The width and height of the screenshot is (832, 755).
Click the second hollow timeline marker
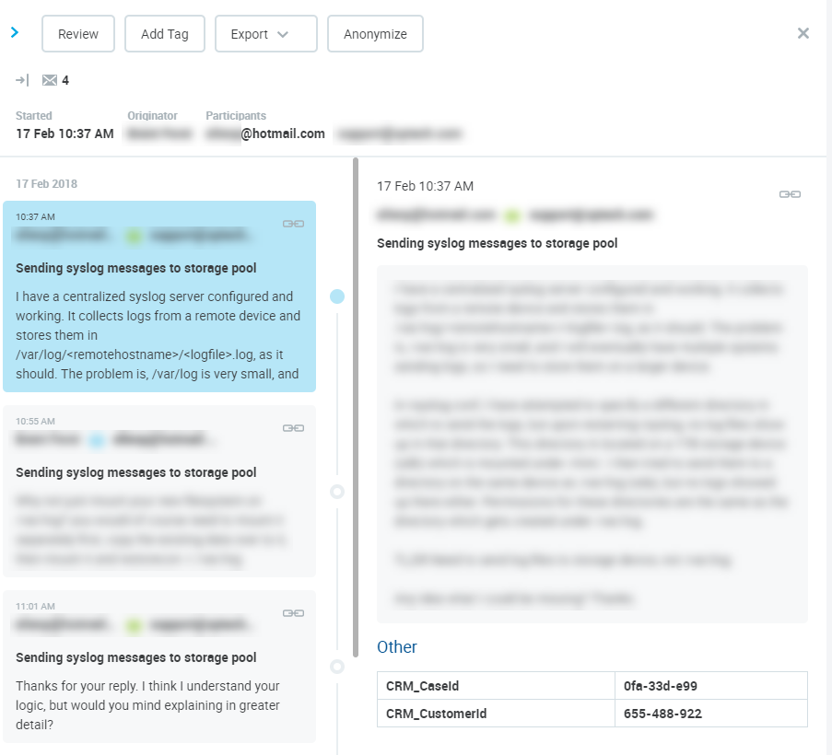pyautogui.click(x=337, y=666)
